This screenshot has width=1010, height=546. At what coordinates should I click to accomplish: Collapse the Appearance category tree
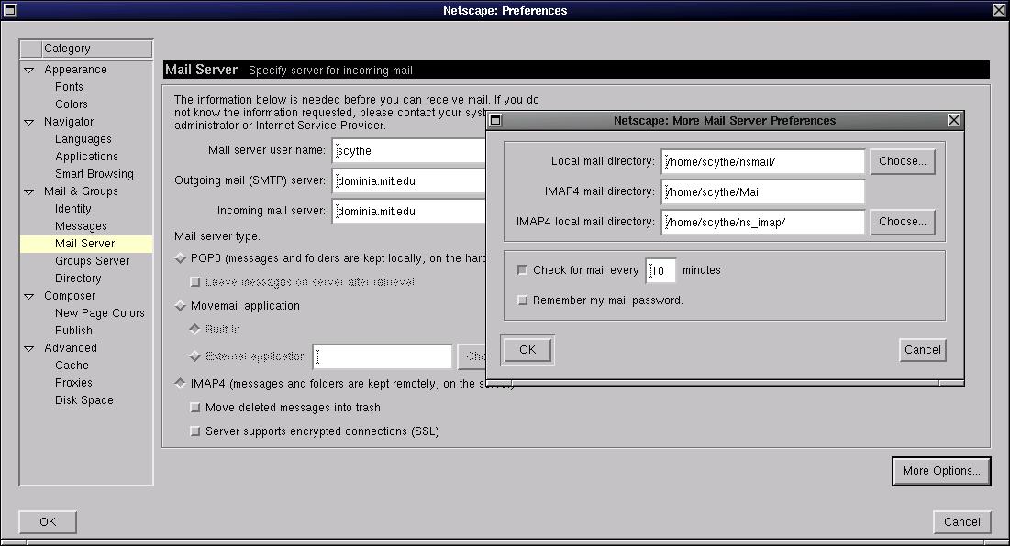click(29, 70)
